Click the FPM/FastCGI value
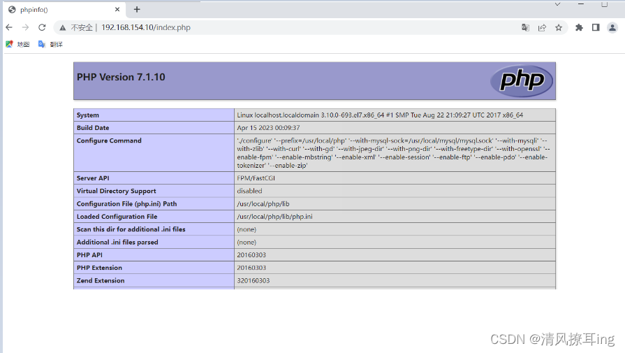This screenshot has width=625, height=353. pos(256,178)
